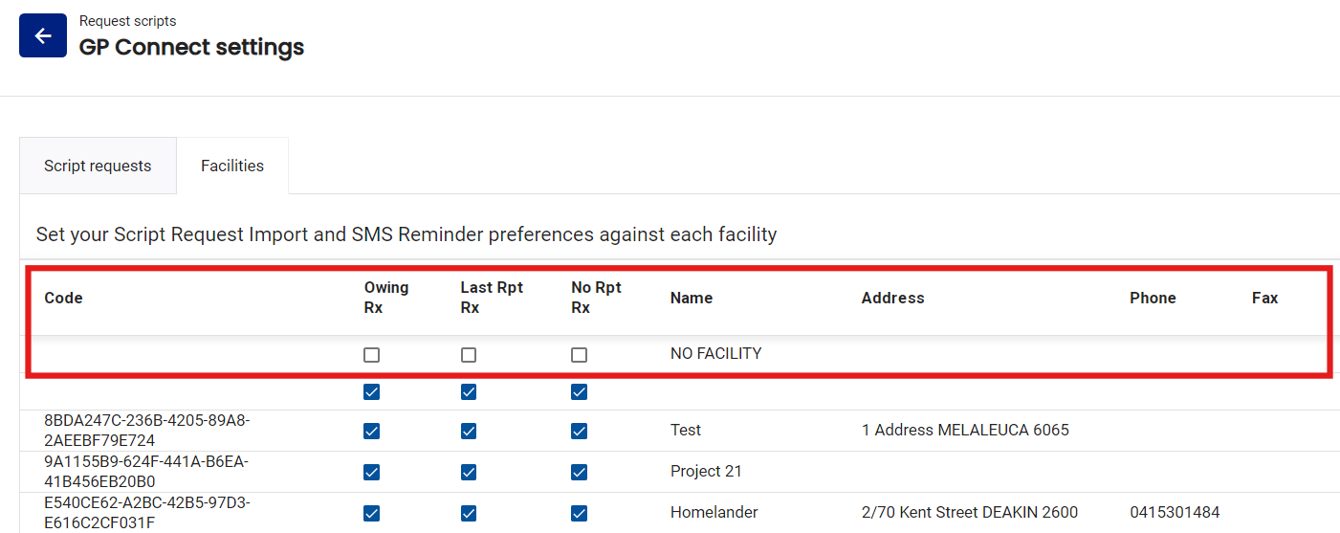Switch to the Script requests tab
1340x533 pixels.
(x=98, y=166)
